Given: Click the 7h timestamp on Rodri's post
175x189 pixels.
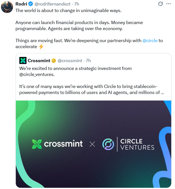Looking at the screenshot, I should point(77,4).
